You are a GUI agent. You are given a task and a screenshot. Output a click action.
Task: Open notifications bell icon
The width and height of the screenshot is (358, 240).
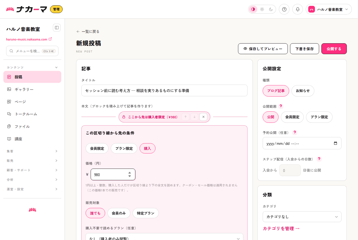(x=298, y=9)
